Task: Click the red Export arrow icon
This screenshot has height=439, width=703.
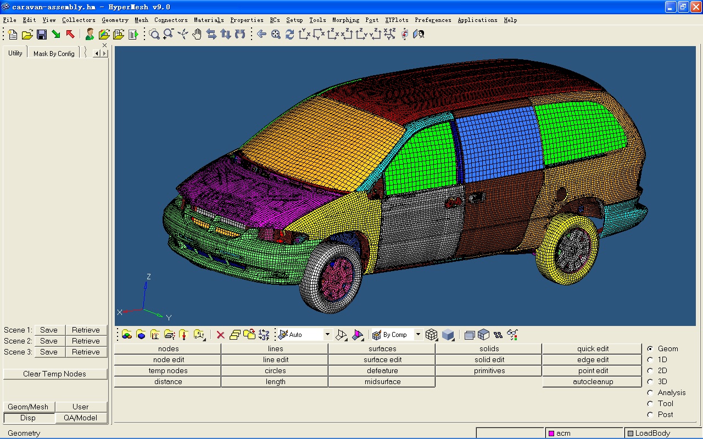Action: click(x=70, y=35)
